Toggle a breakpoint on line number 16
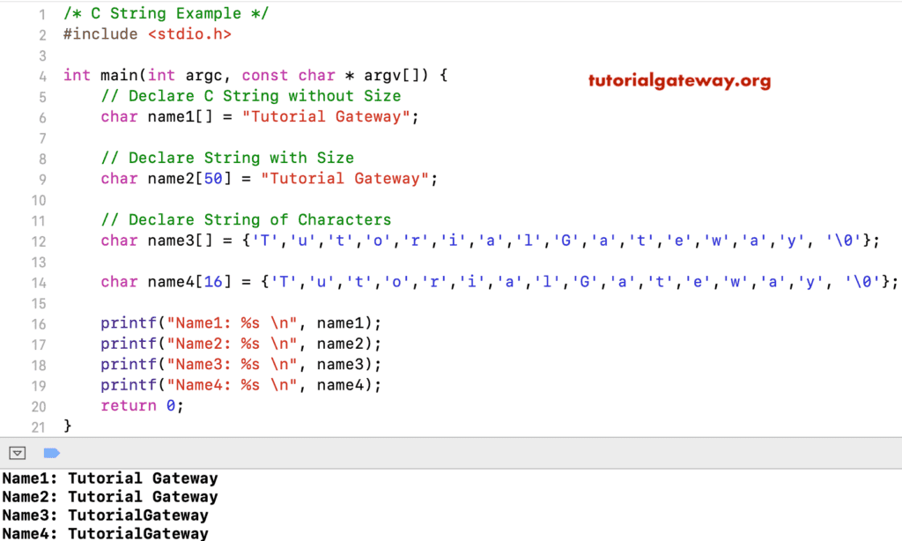Viewport: 902px width, 541px height. [x=41, y=322]
